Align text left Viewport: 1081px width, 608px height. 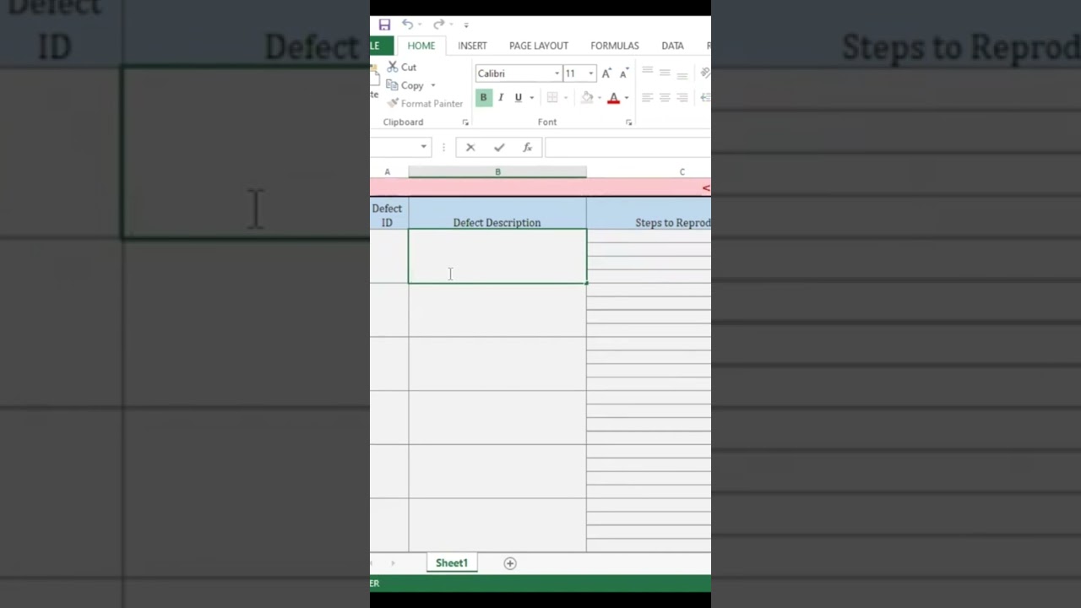647,97
